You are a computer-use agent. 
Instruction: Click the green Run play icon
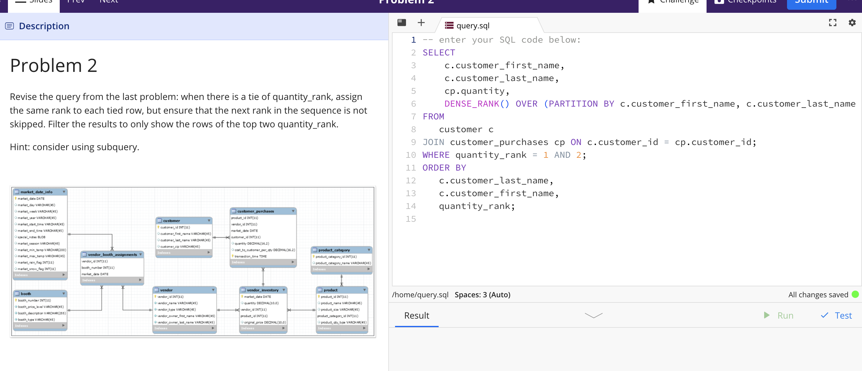tap(767, 316)
